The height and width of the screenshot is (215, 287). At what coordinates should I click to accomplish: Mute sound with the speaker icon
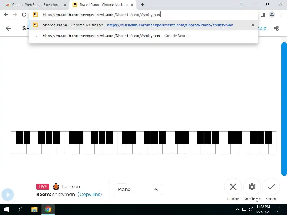(x=276, y=28)
